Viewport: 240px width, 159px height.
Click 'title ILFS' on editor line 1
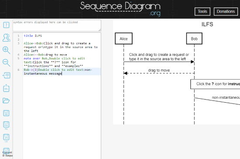click(x=33, y=36)
